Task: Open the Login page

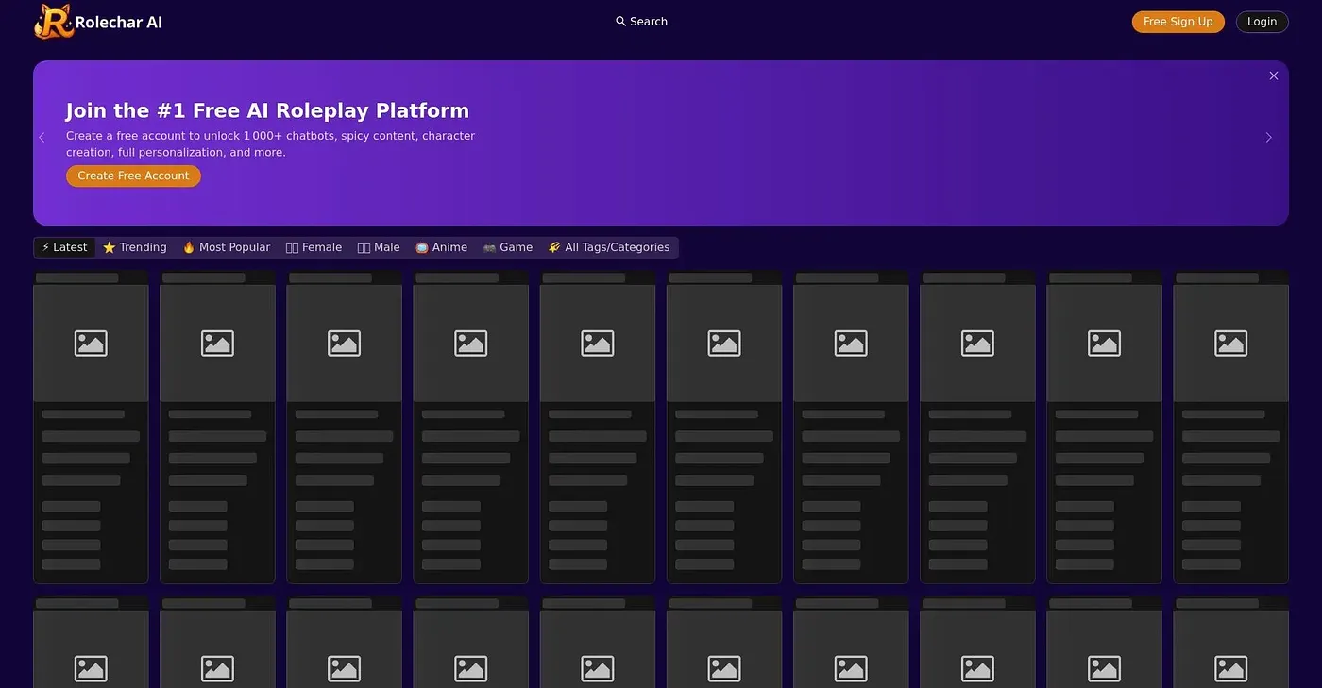Action: (x=1262, y=22)
